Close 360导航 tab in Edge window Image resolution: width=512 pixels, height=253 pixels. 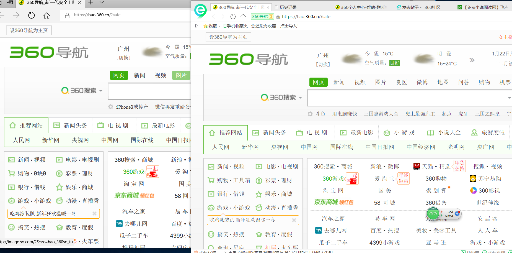pos(80,2)
